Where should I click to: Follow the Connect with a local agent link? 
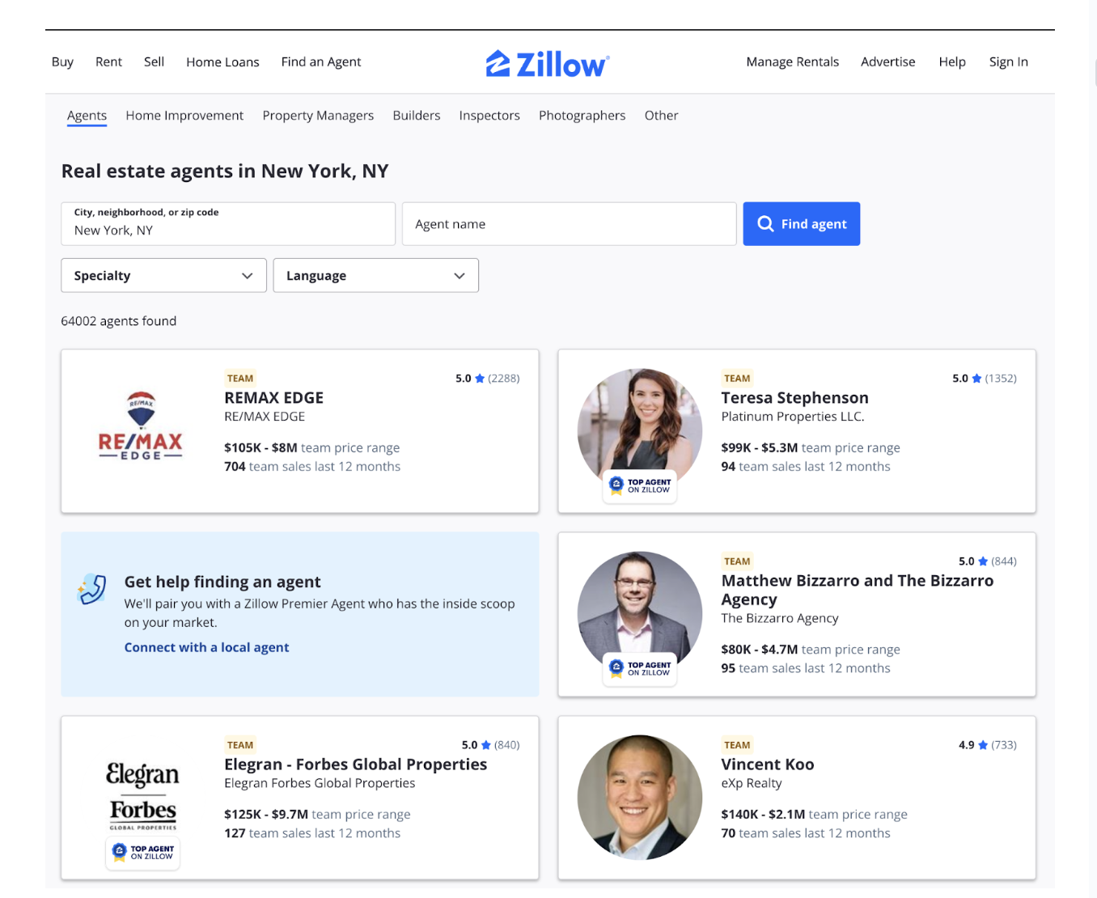coord(206,647)
